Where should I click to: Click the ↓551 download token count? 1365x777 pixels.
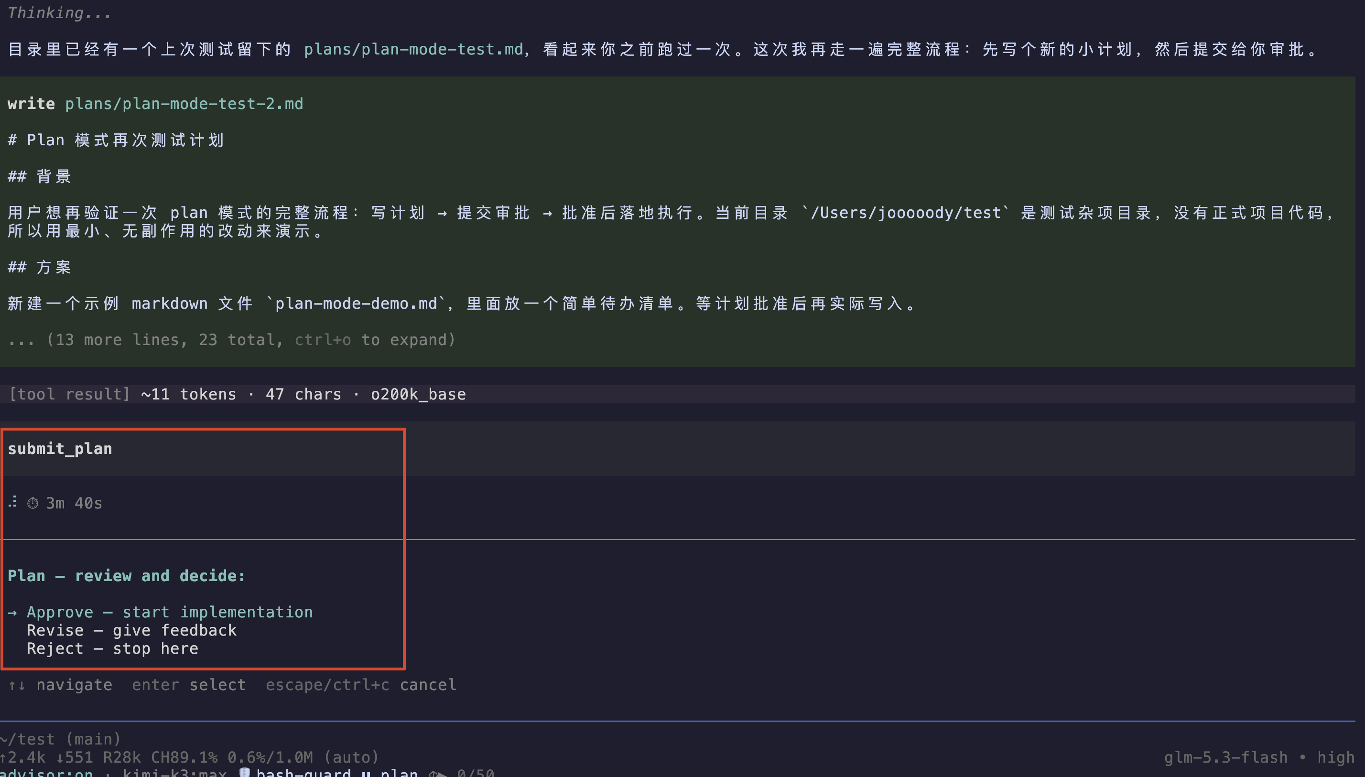coord(75,757)
